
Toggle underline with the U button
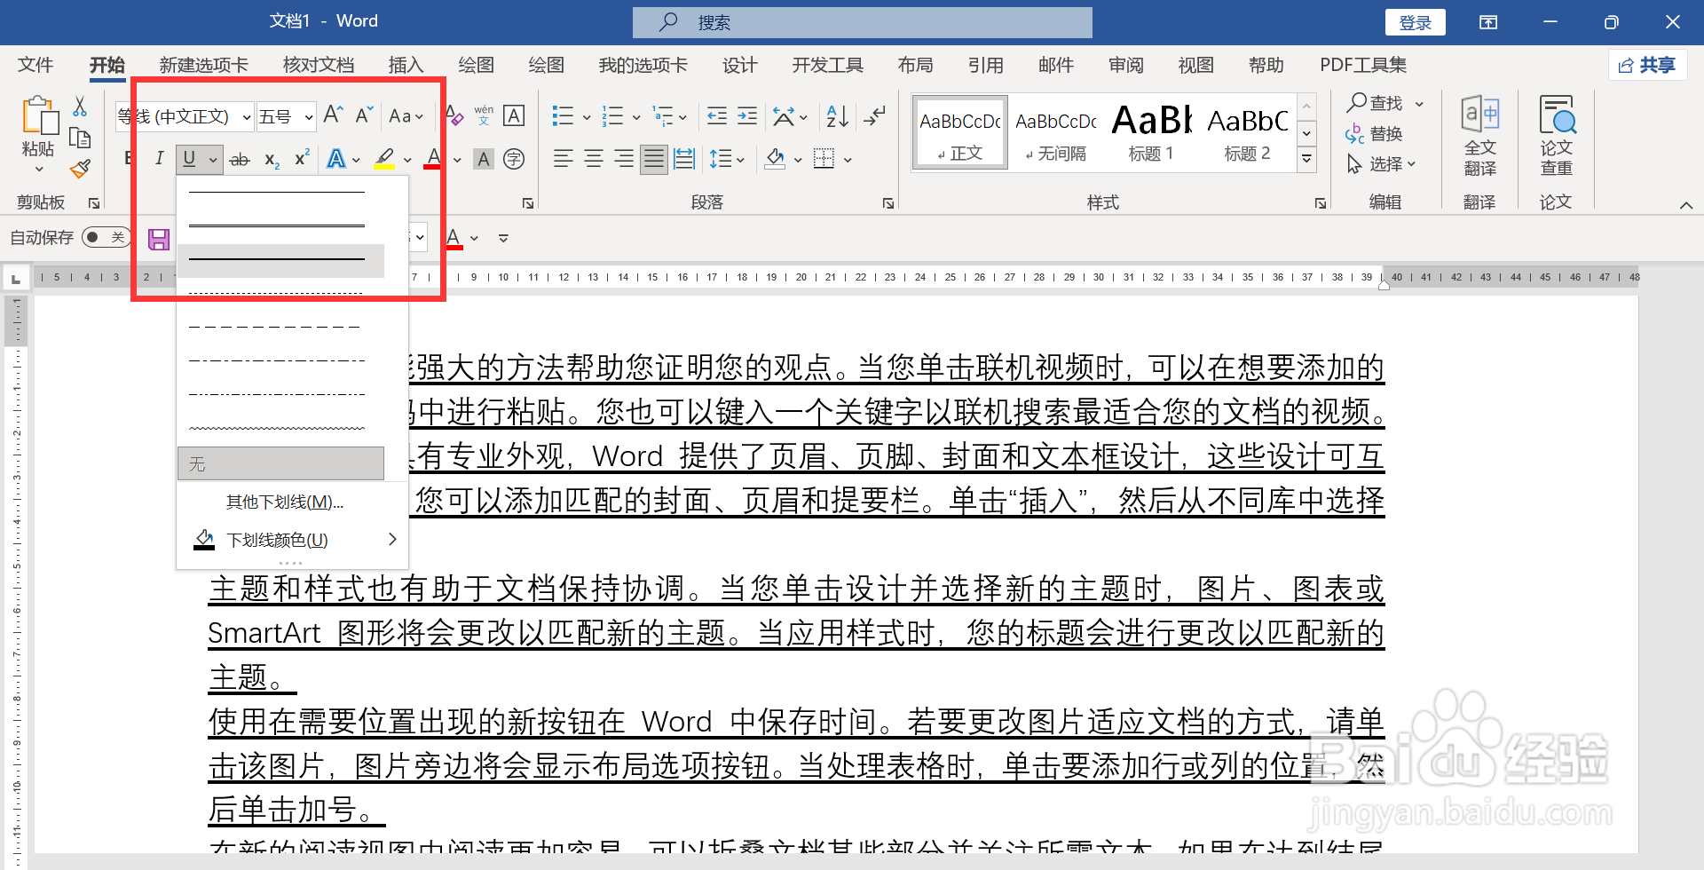click(x=189, y=159)
